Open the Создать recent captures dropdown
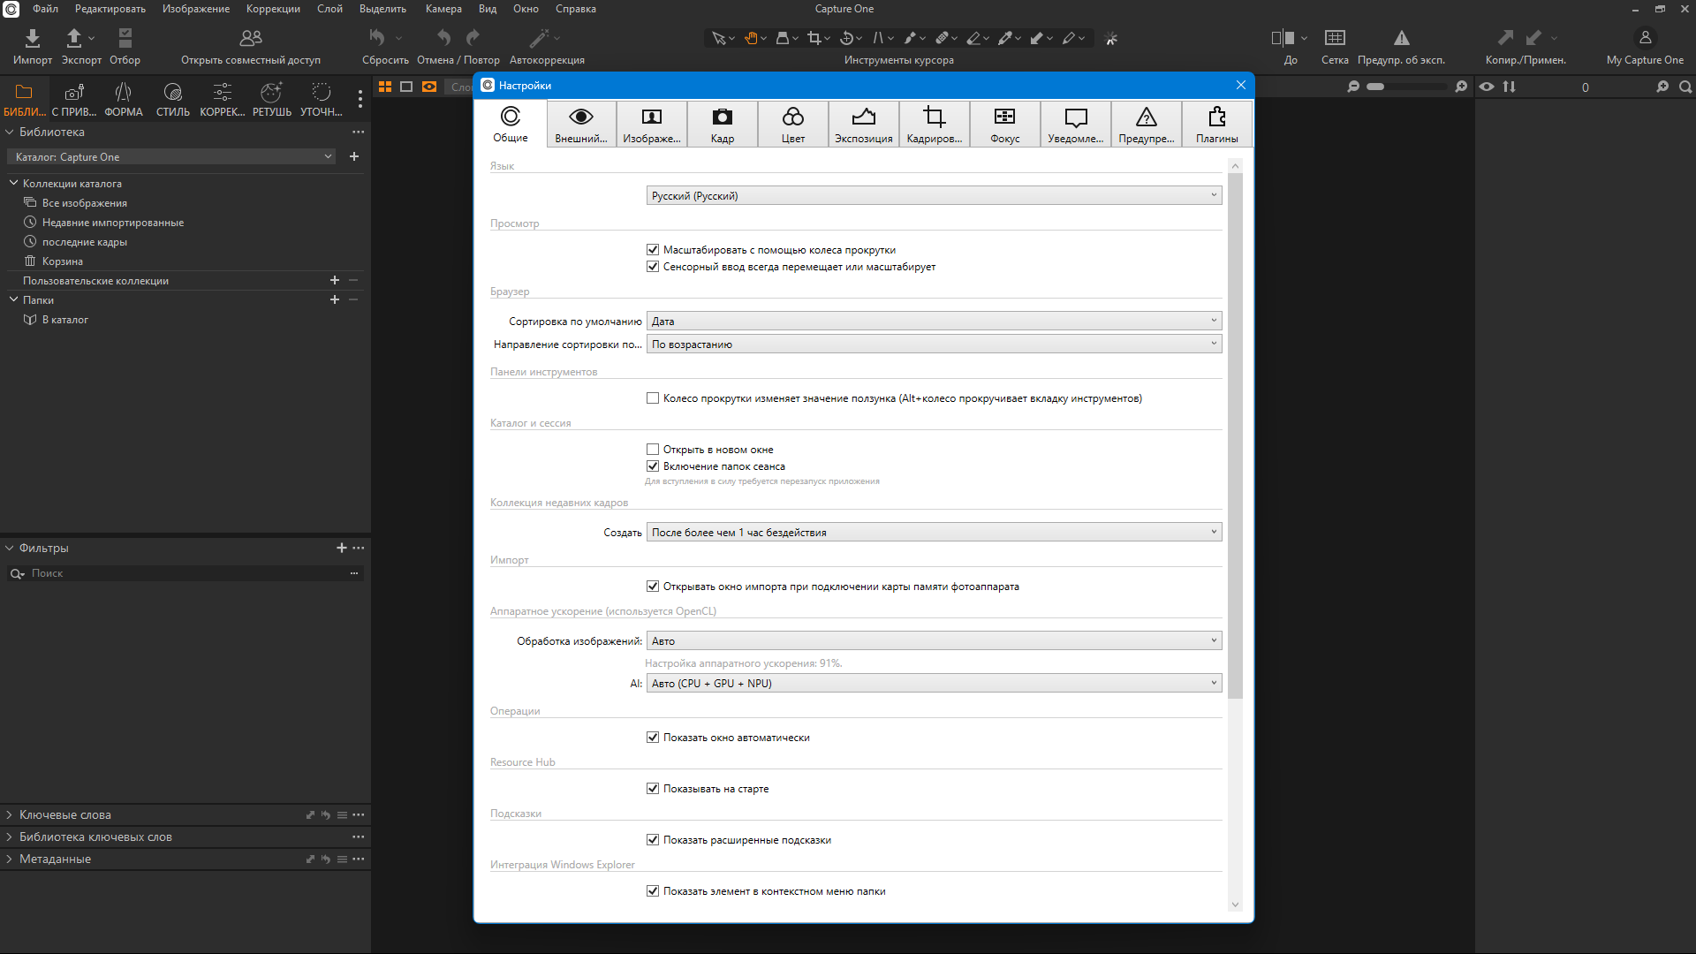Screen dimensions: 1696x954 pos(934,533)
